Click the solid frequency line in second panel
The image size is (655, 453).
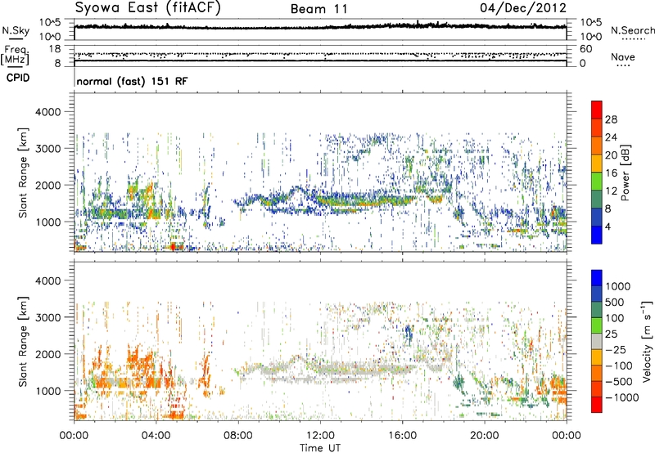[x=320, y=61]
